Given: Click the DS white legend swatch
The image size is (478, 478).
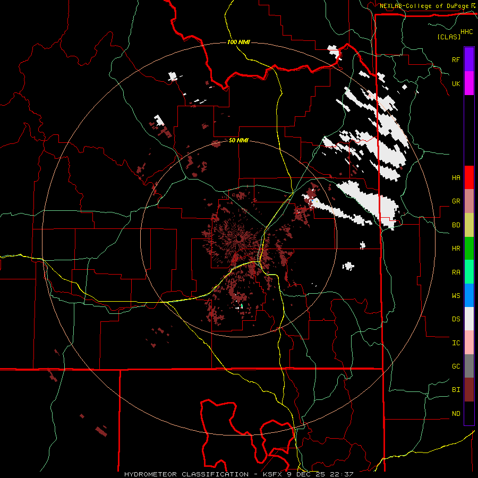Looking at the screenshot, I should (x=469, y=319).
